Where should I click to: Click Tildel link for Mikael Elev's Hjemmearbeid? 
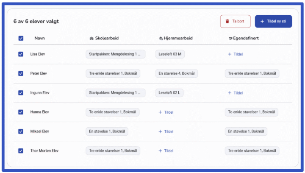pyautogui.click(x=166, y=131)
